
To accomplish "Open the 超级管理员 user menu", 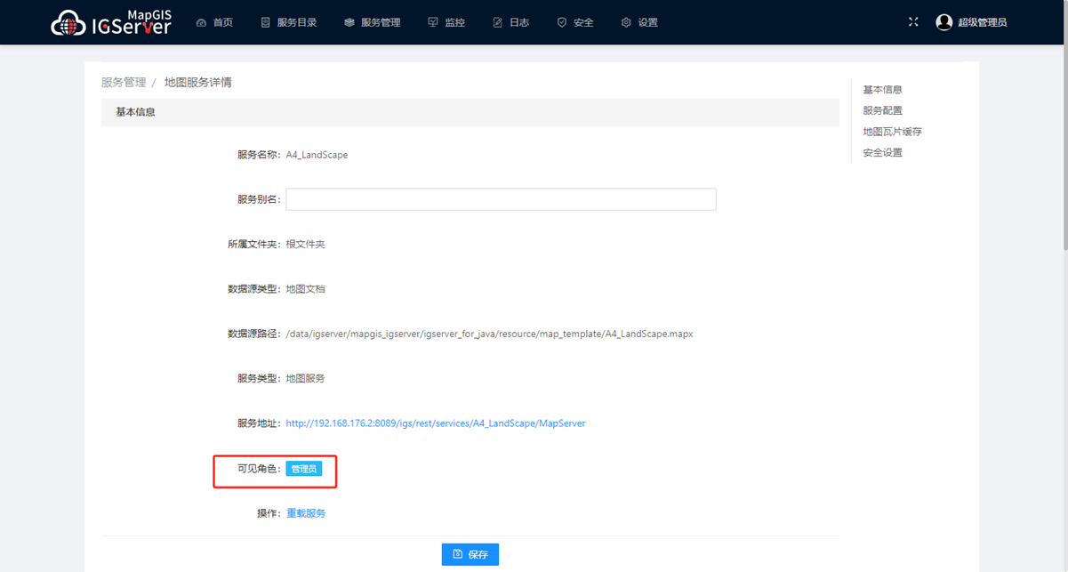I will (x=982, y=22).
